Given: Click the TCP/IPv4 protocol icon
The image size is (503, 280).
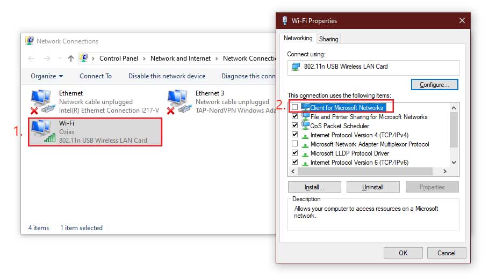Looking at the screenshot, I should point(305,135).
